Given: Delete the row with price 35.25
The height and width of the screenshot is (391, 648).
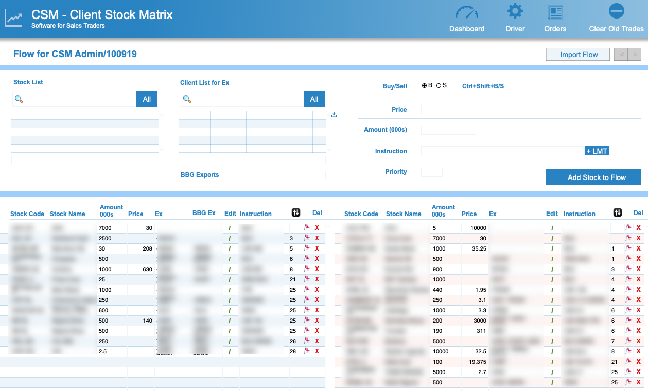Looking at the screenshot, I should [x=639, y=248].
